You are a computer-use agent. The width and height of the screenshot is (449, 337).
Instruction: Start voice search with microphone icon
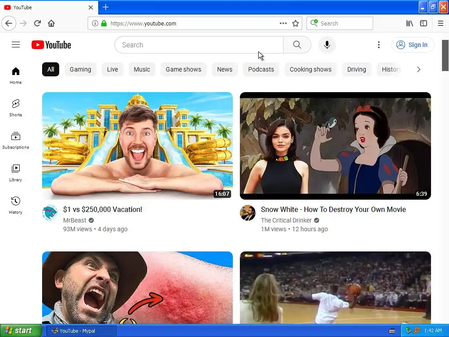pyautogui.click(x=327, y=45)
